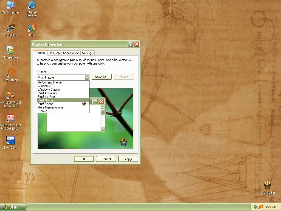Collapse the Theme dropdown arrow
281x211 pixels.
(x=87, y=77)
